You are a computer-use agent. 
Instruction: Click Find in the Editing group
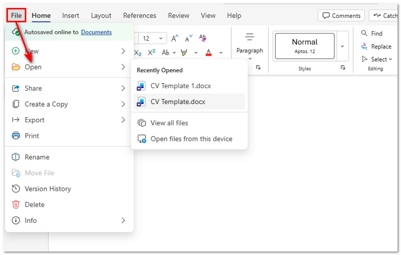[371, 34]
